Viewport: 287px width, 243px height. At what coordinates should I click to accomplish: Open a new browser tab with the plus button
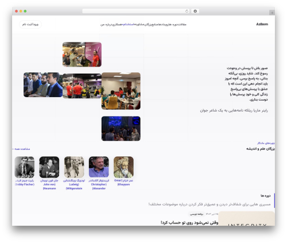tap(272, 13)
